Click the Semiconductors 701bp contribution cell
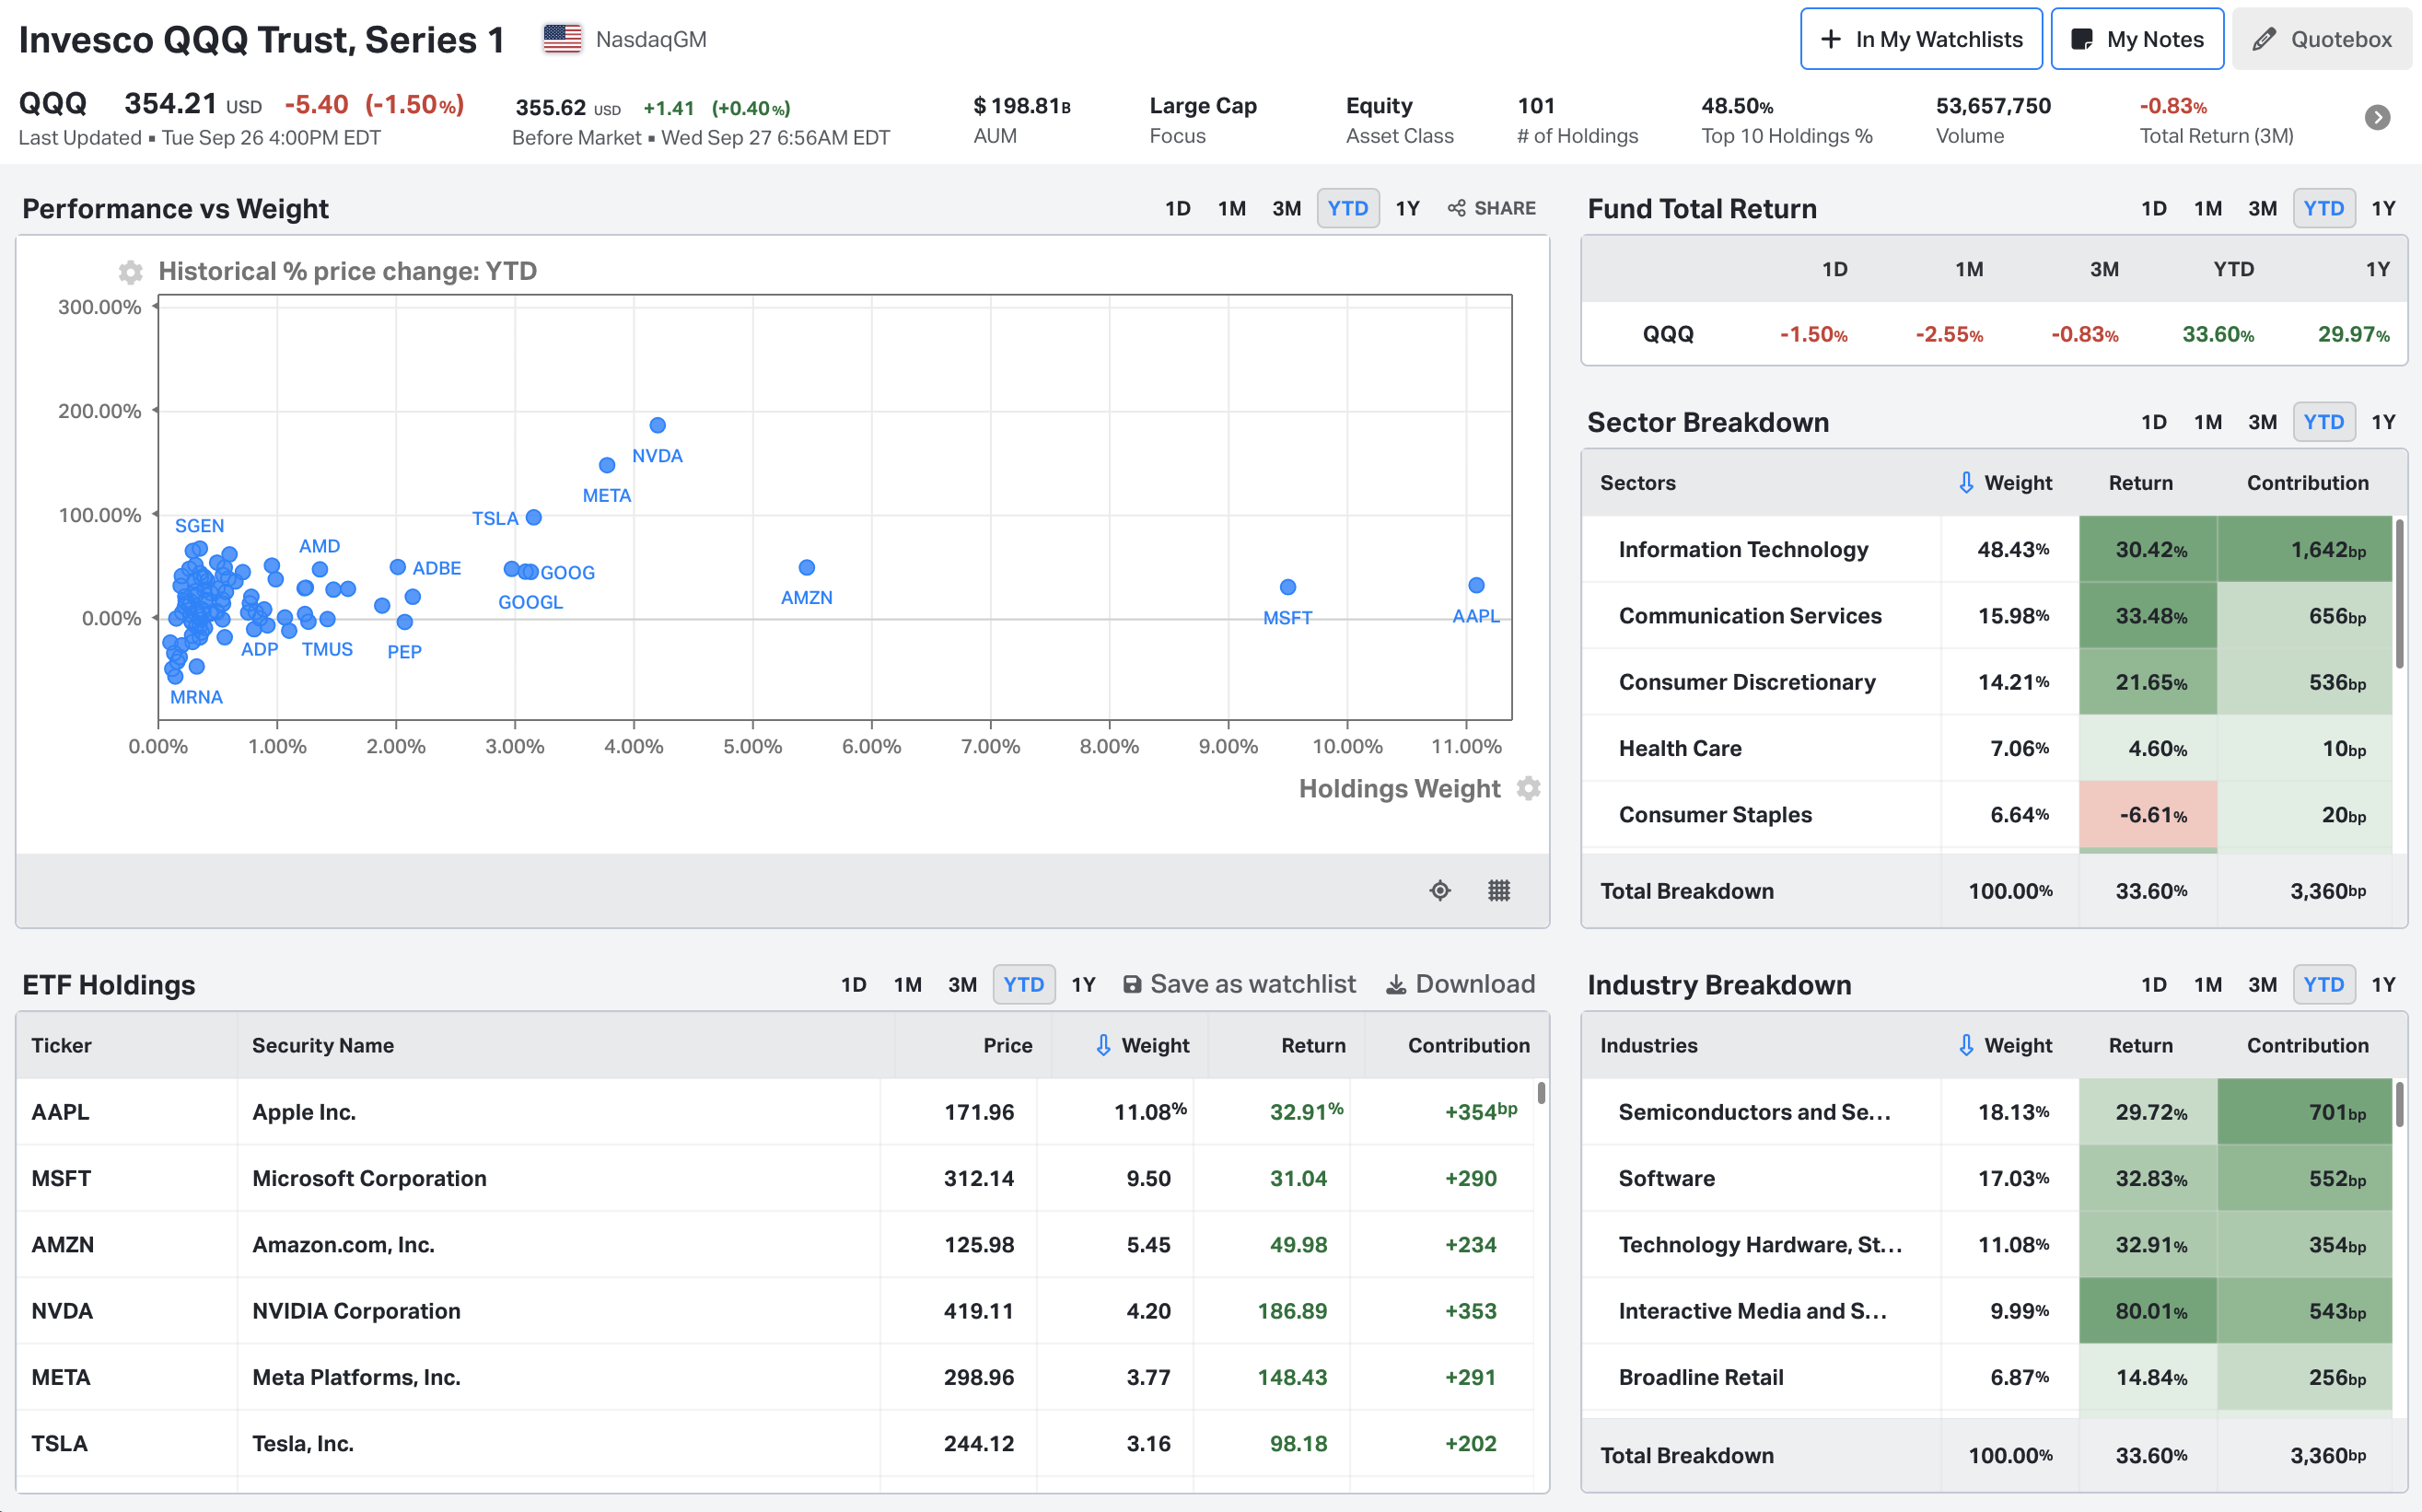2422x1512 pixels. [x=2304, y=1112]
